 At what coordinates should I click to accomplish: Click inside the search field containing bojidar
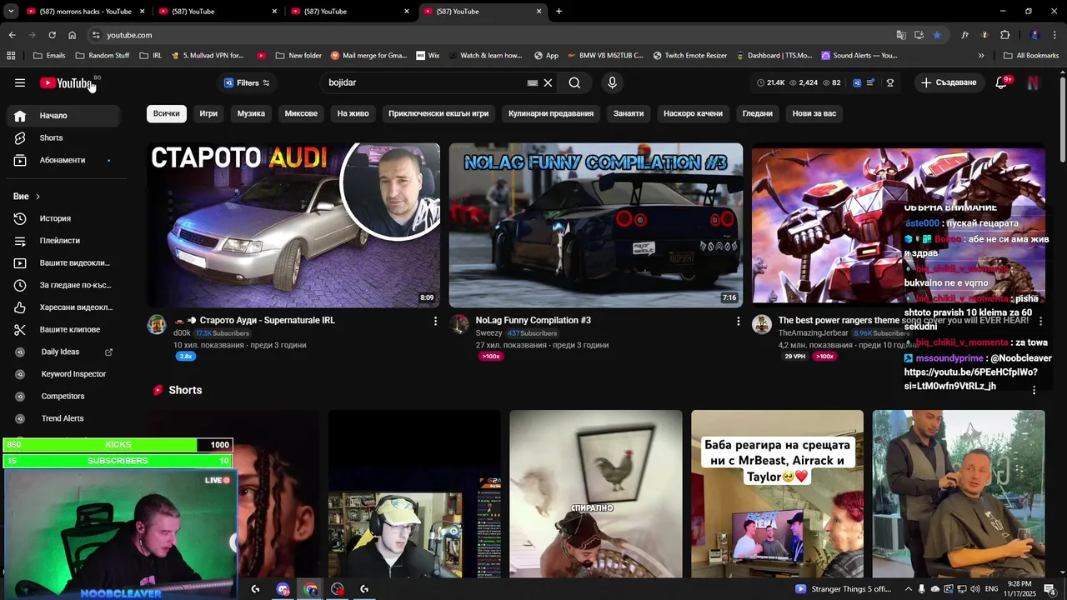(x=425, y=82)
